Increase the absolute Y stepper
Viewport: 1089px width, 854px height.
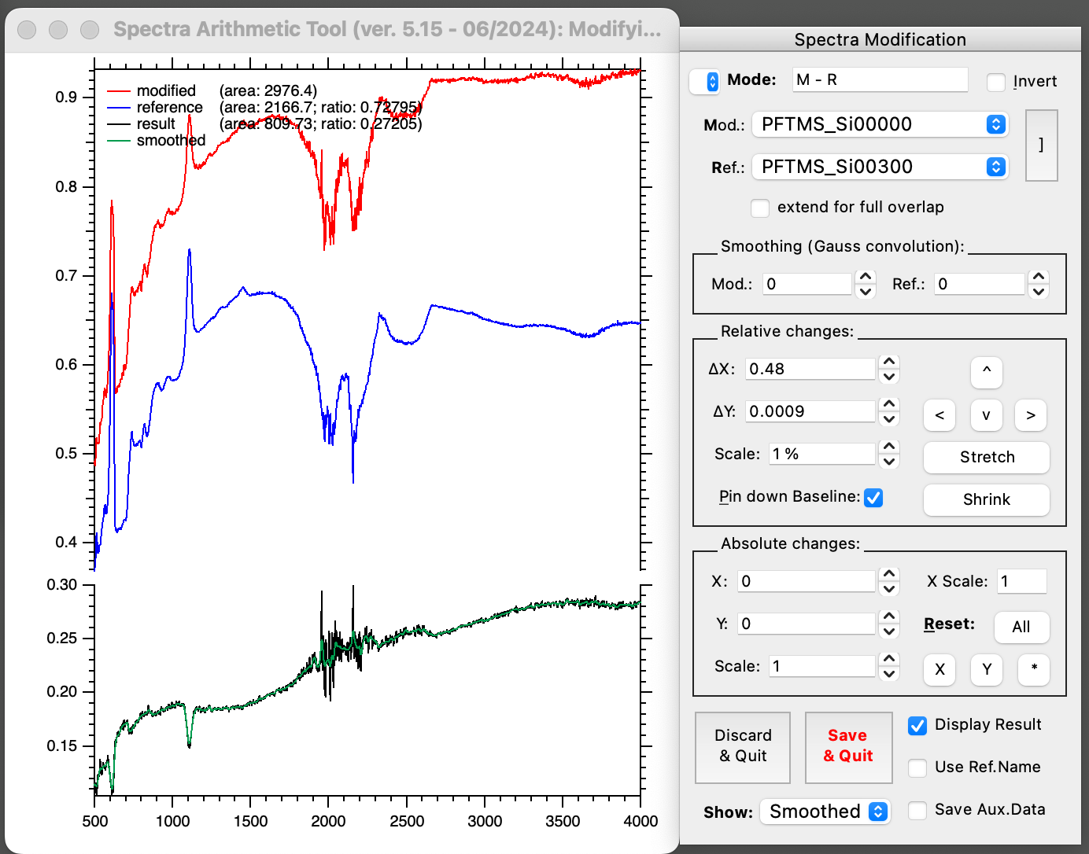coord(889,617)
